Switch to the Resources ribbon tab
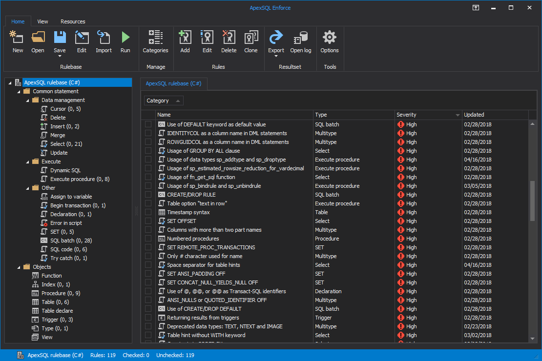This screenshot has height=361, width=542. [x=73, y=21]
